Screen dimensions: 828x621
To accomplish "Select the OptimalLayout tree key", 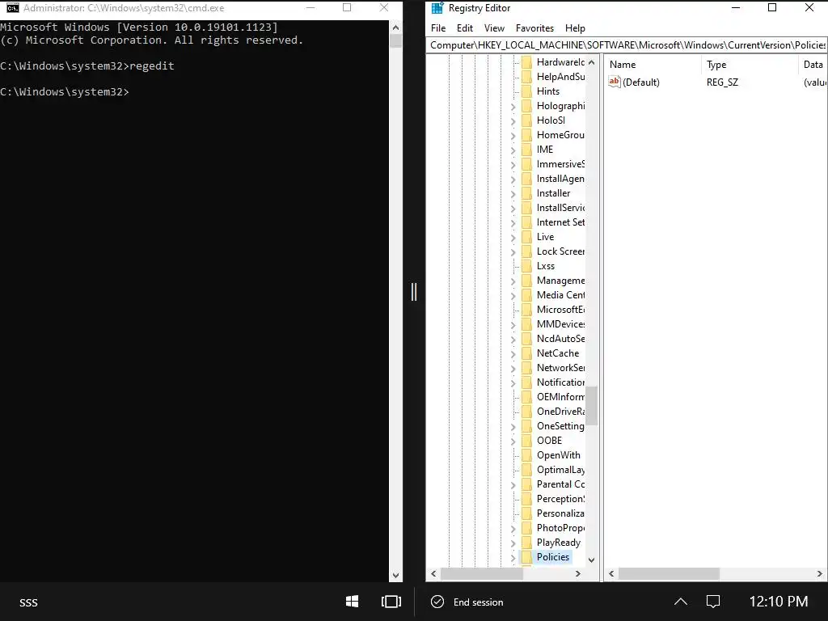I will pyautogui.click(x=560, y=470).
